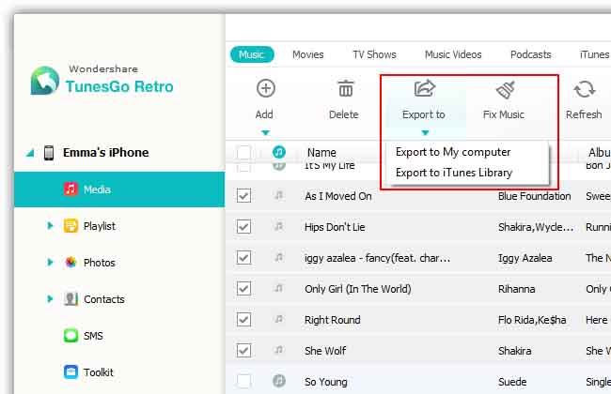Click the note icon for Hips Don't Lie
Screen dimensions: 611x394
tap(278, 225)
